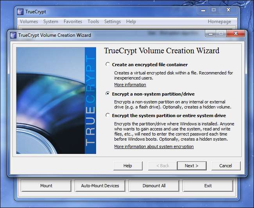Open the System menu
This screenshot has height=208, width=254.
(x=51, y=22)
